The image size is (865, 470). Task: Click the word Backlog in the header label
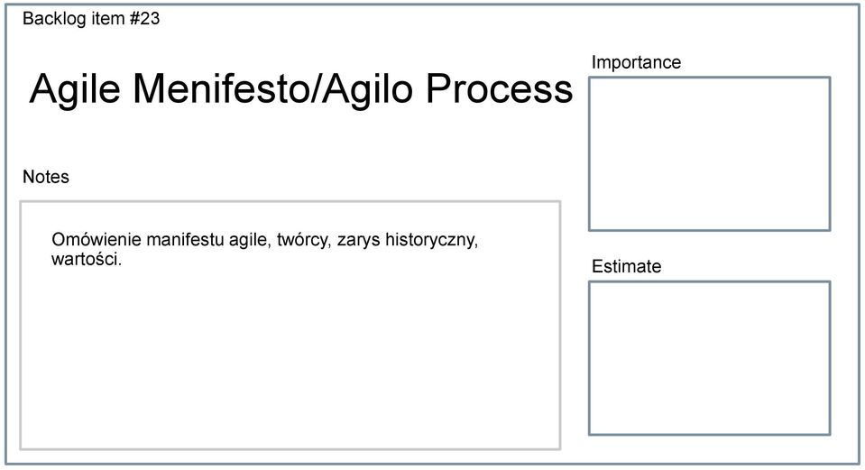point(55,19)
